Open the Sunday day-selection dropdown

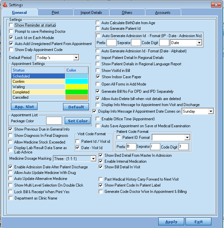coord(211,111)
